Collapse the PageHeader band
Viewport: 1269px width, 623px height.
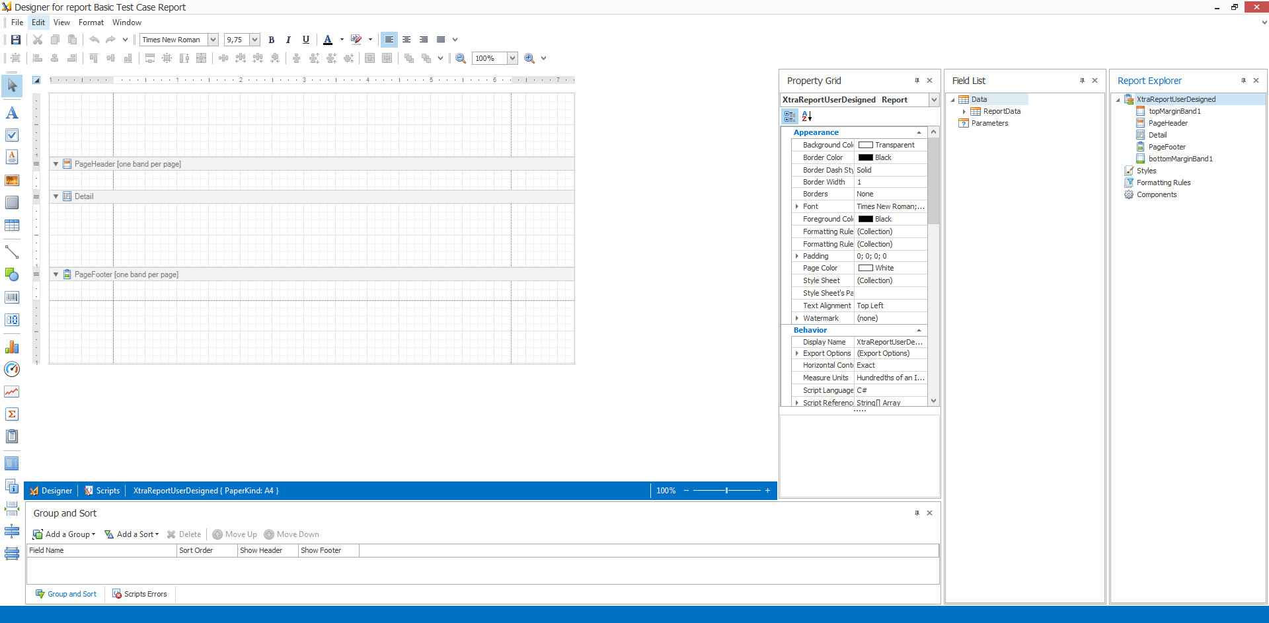pos(56,164)
